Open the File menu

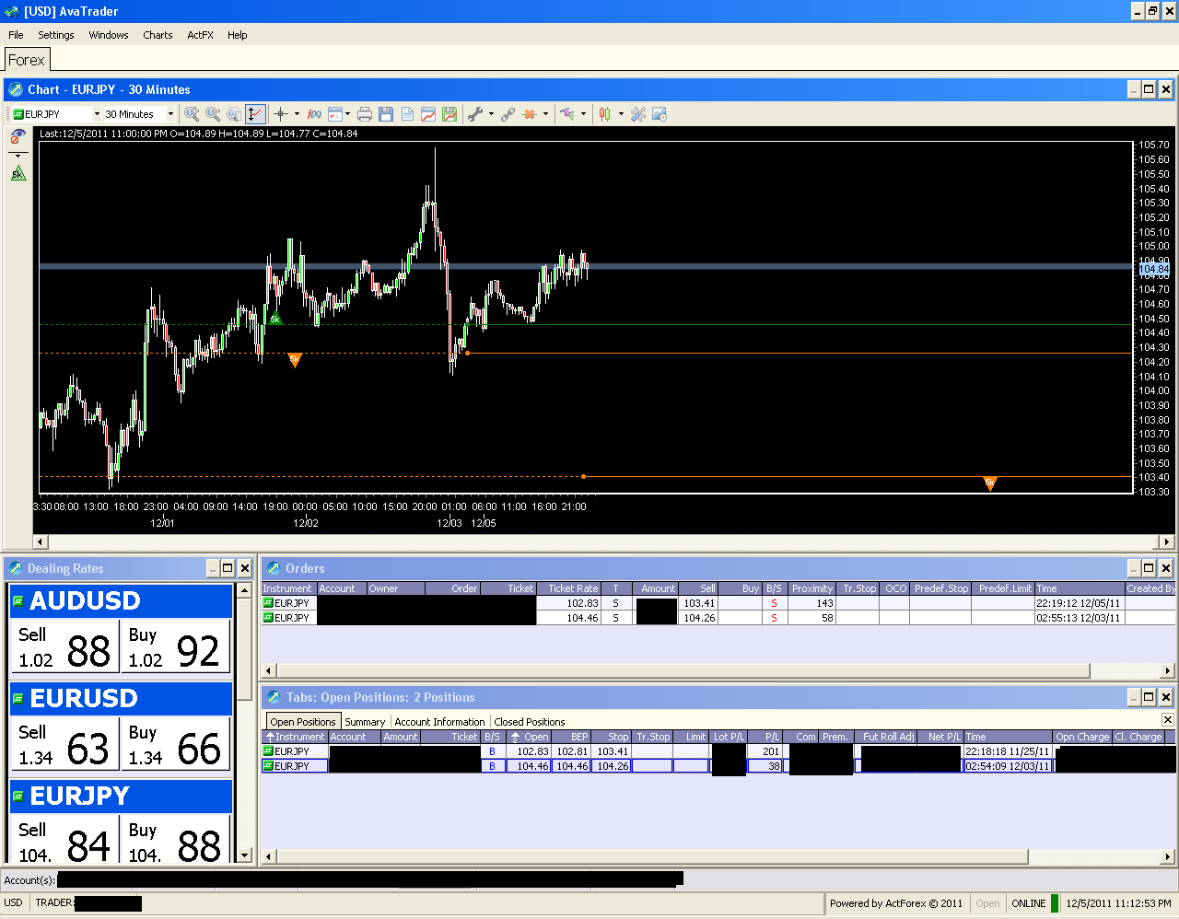[x=16, y=35]
